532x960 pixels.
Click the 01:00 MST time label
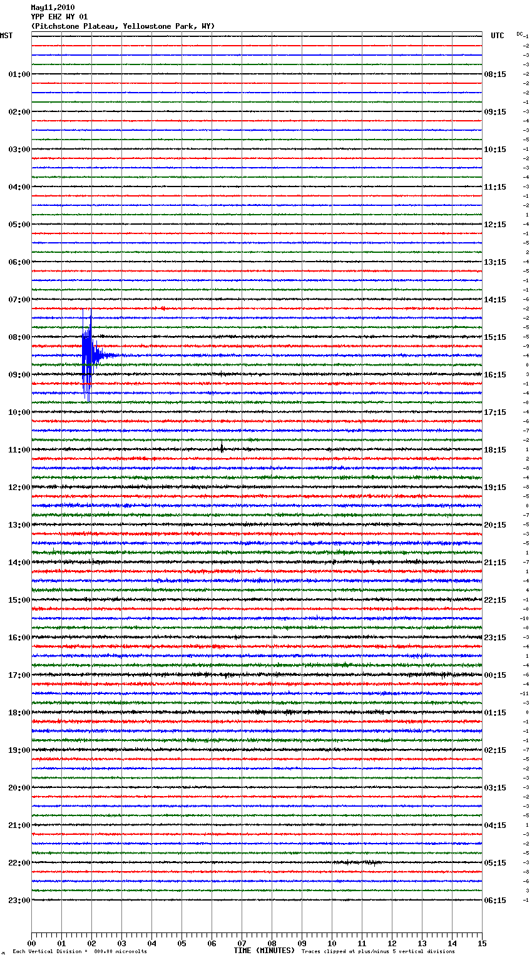point(19,74)
